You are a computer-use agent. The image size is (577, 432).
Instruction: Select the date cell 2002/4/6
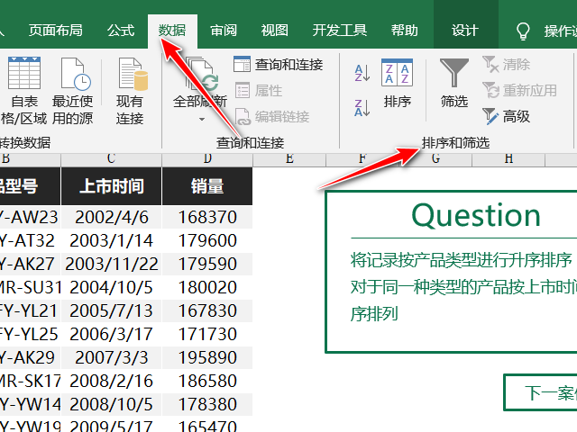(x=111, y=217)
